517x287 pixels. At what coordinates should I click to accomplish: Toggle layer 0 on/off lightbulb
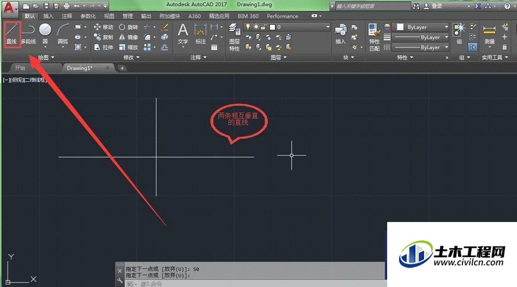pyautogui.click(x=248, y=27)
